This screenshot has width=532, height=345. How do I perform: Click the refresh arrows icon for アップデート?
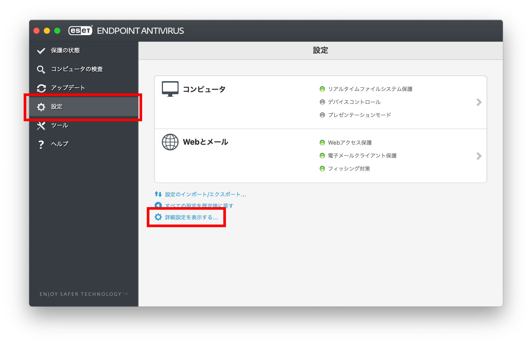[41, 88]
